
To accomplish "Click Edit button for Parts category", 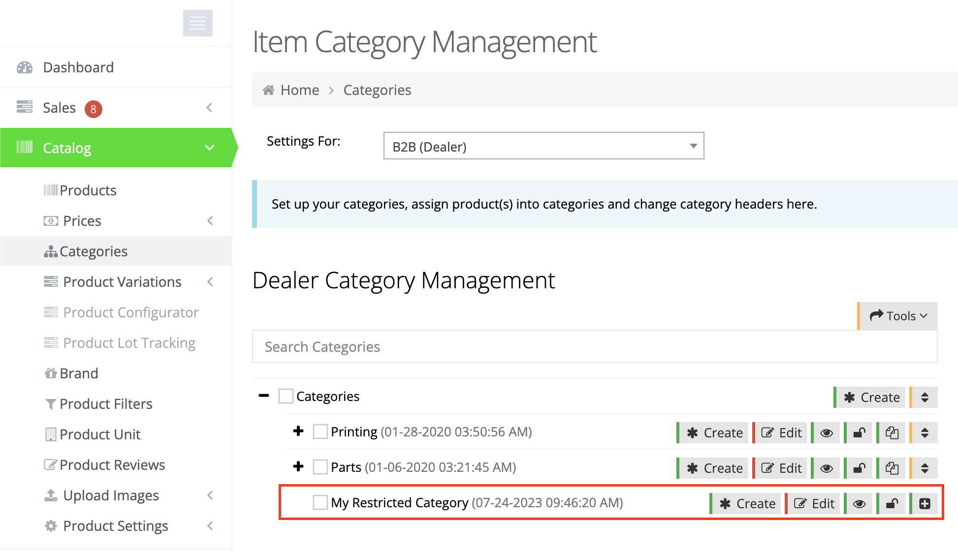I will [782, 468].
